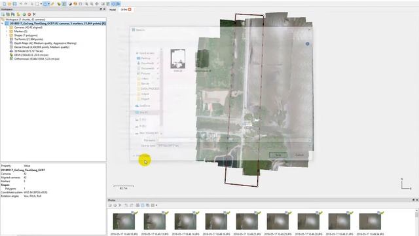Select photo thumbnail 2018-05-17 10.49.10.JPG
The height and width of the screenshot is (236, 419).
pos(124,222)
